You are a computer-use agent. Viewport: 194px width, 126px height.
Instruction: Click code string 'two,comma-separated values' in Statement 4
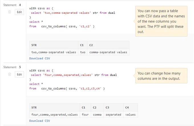click(67, 13)
